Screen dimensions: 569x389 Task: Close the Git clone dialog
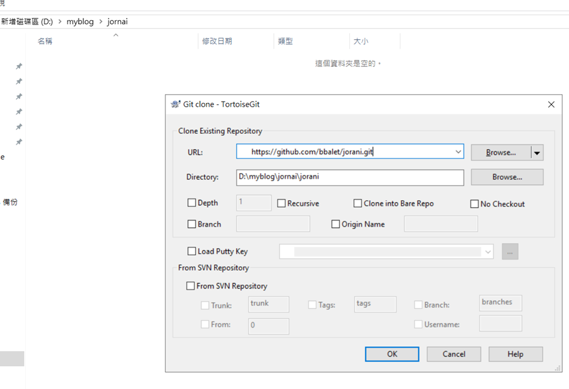(x=551, y=104)
